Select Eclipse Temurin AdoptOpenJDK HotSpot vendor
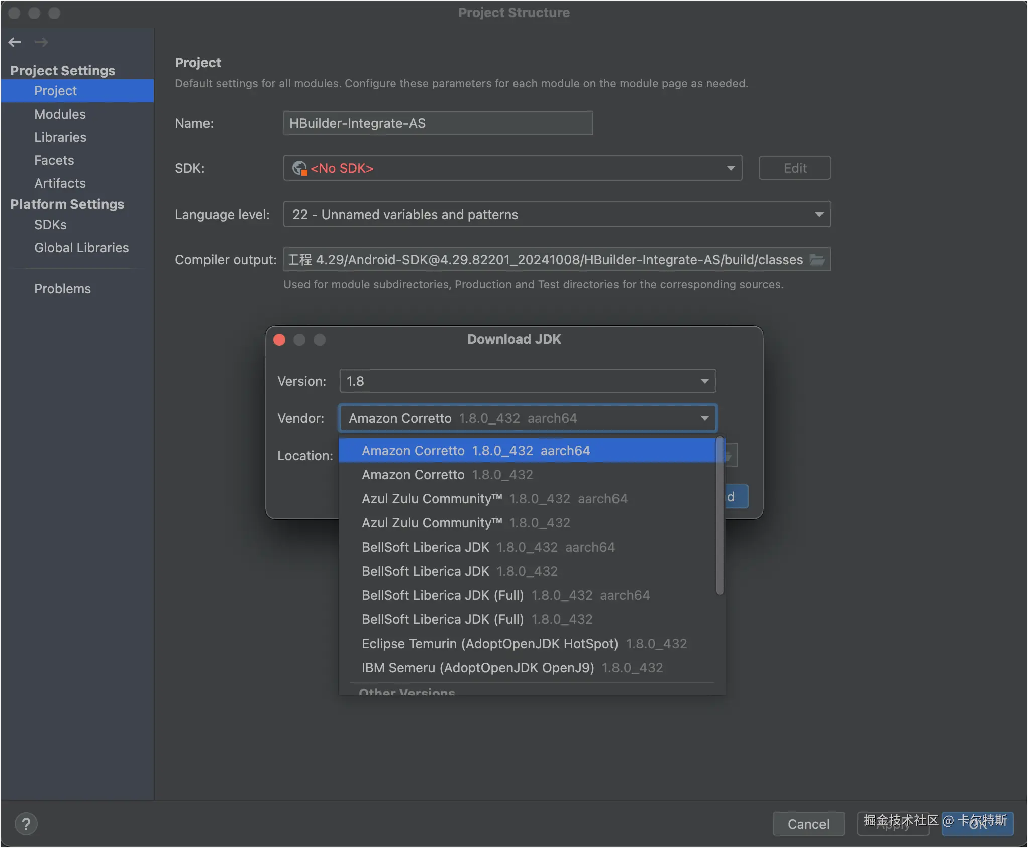Viewport: 1028px width, 848px height. 524,644
